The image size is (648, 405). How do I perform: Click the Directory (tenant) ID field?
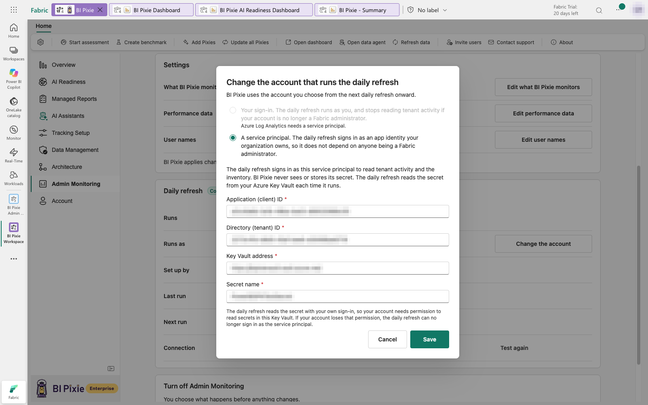(x=338, y=240)
